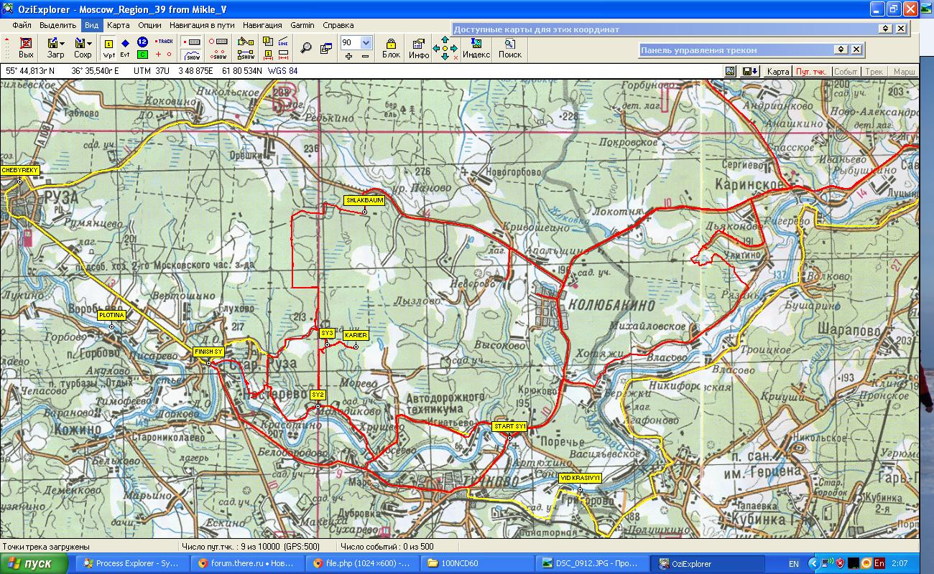Collapse the Панель управления треком panel
Image resolution: width=934 pixels, height=574 pixels.
click(x=840, y=50)
